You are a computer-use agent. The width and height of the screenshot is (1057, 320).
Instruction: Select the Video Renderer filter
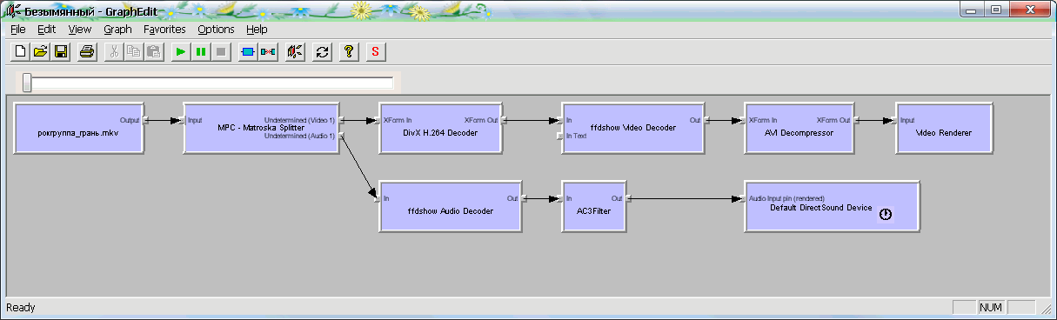point(944,128)
